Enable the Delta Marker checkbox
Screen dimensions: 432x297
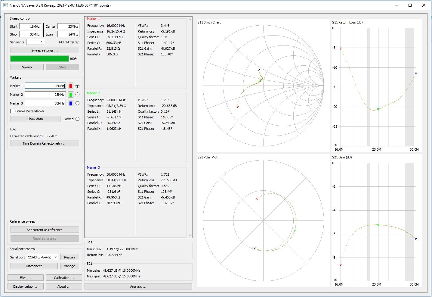[12, 111]
